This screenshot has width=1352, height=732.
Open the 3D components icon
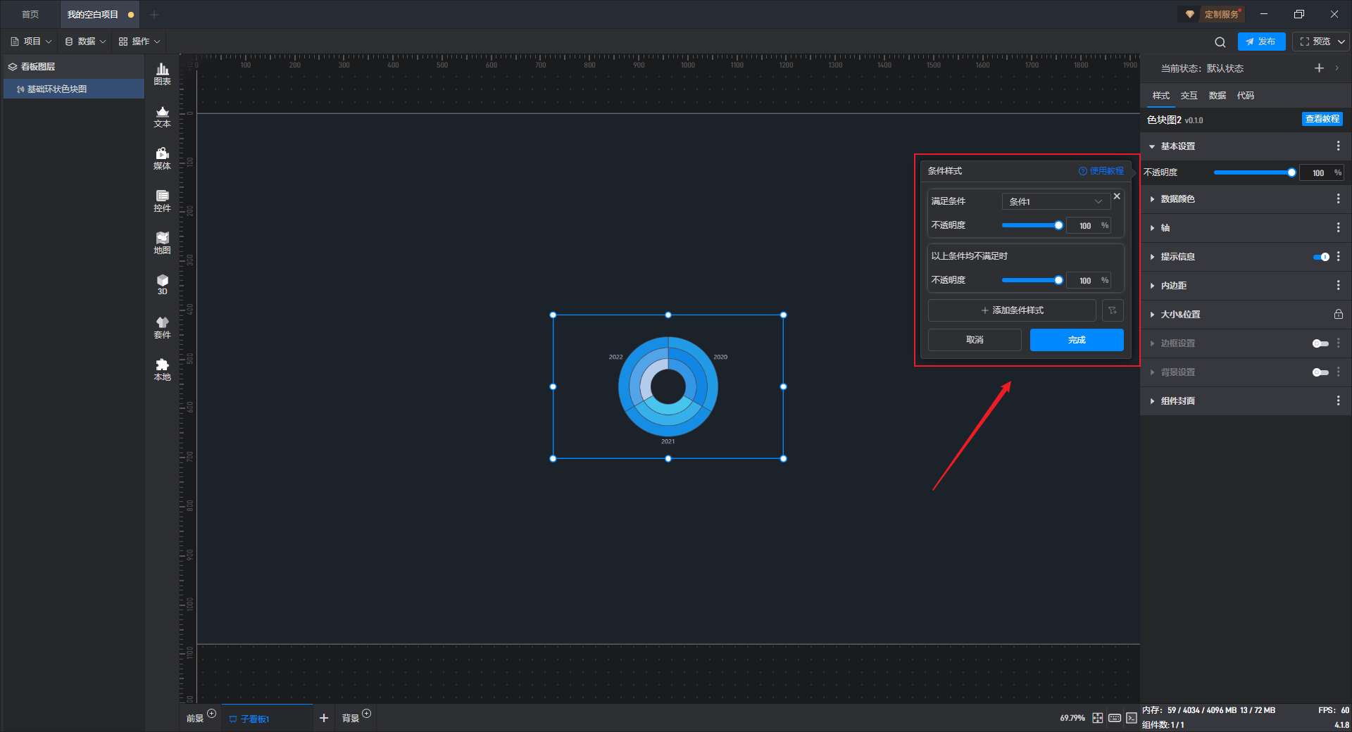tap(162, 284)
